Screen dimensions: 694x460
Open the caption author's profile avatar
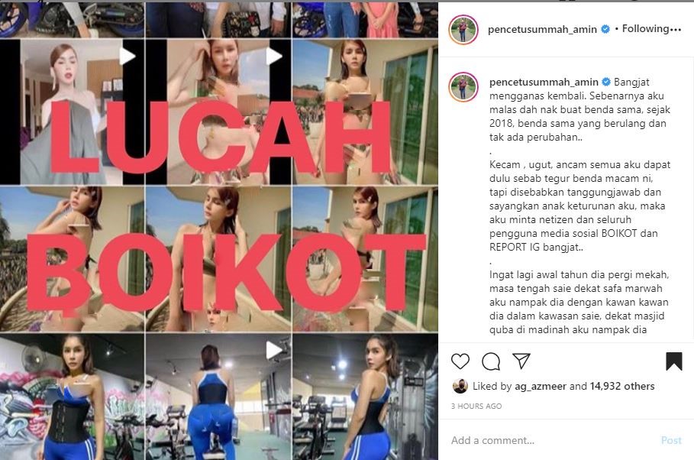tap(463, 87)
